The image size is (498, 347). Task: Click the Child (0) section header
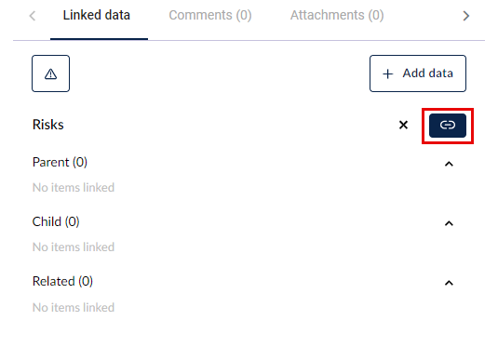coord(56,221)
